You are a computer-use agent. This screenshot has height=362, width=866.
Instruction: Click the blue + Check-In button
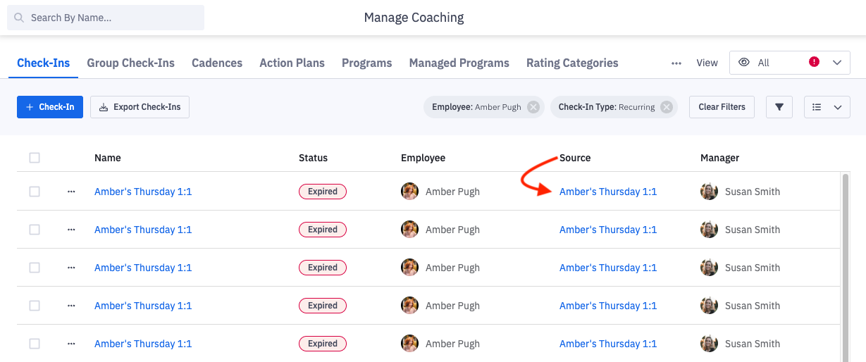(x=50, y=107)
